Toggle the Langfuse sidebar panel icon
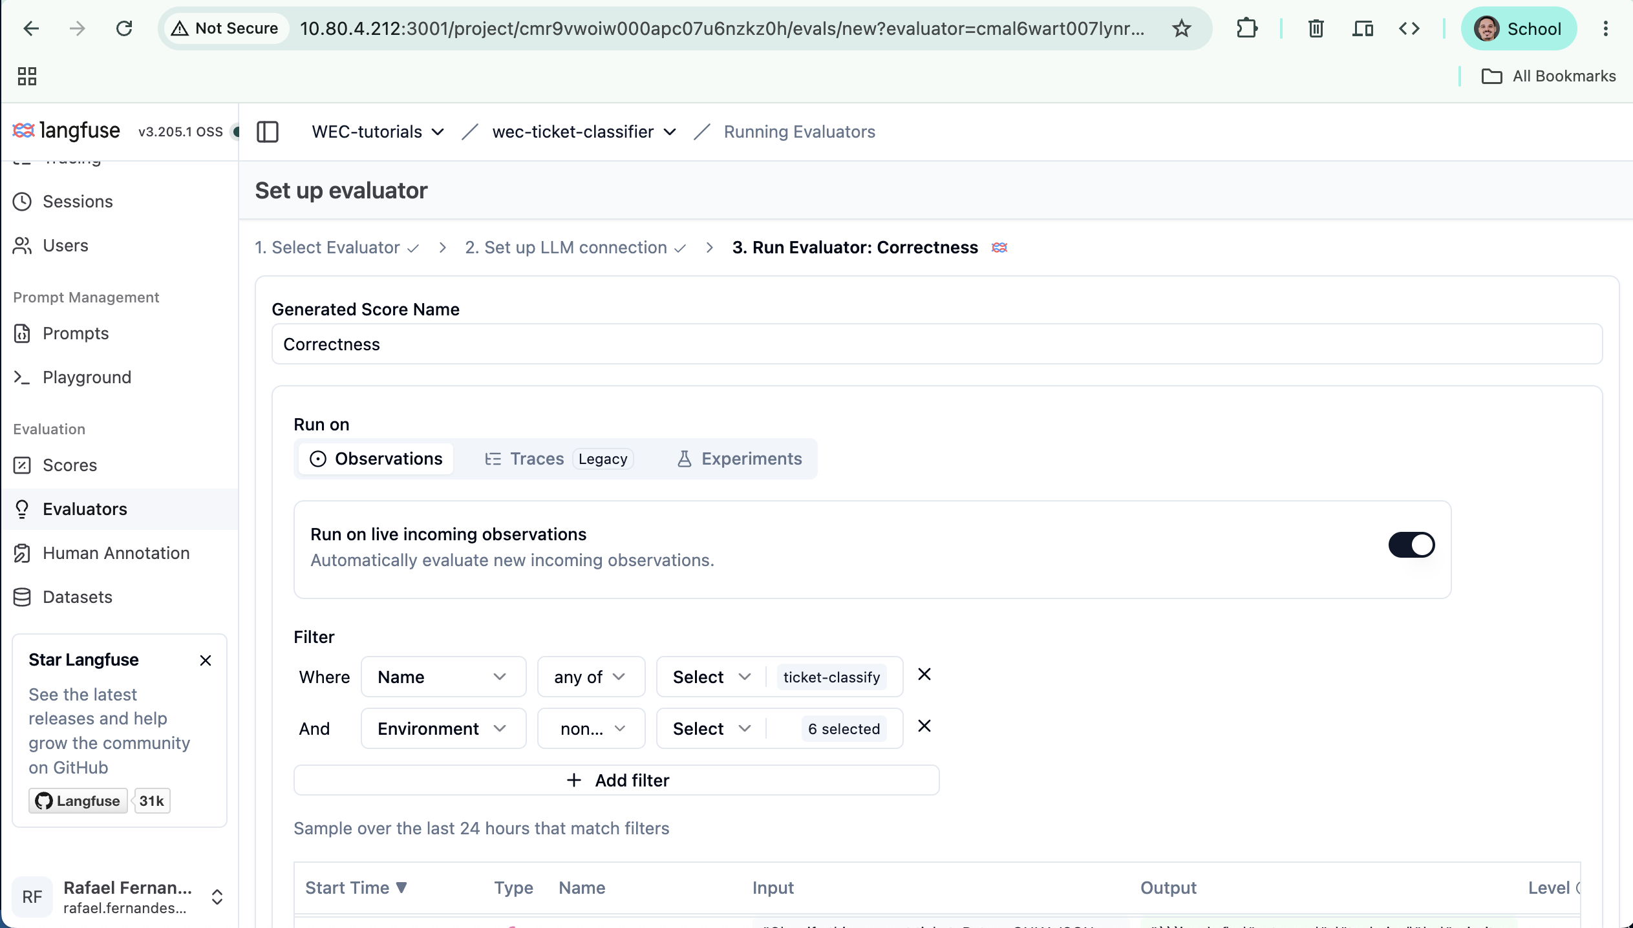Image resolution: width=1633 pixels, height=928 pixels. click(x=268, y=132)
